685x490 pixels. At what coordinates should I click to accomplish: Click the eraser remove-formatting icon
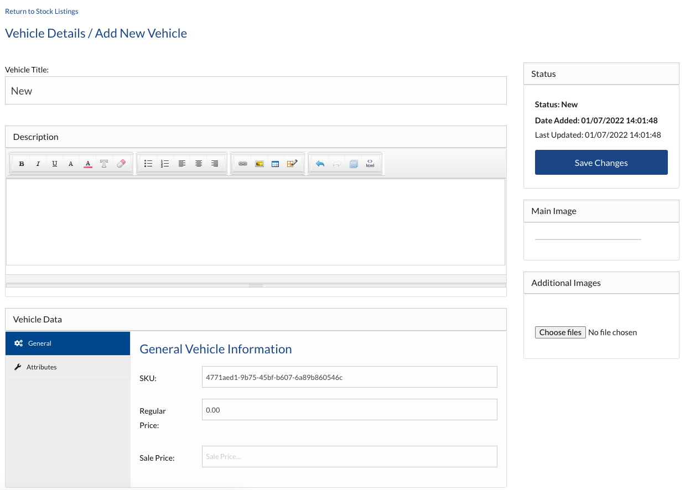[x=121, y=164]
